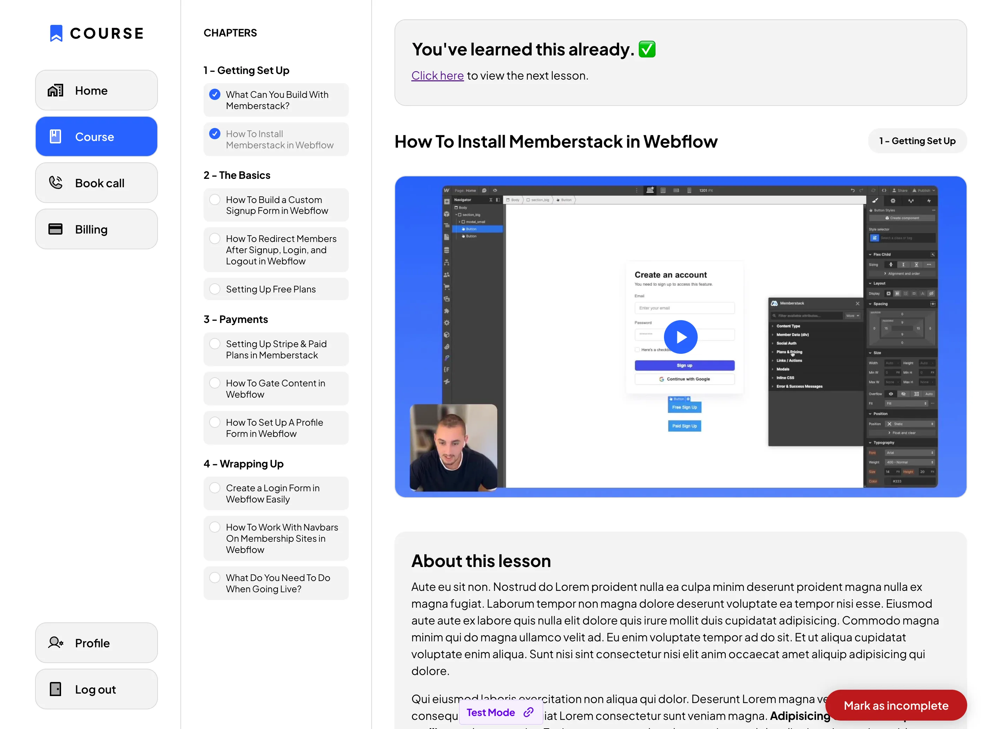Click the COURSE logo bookmark icon
1003x729 pixels.
(x=56, y=33)
